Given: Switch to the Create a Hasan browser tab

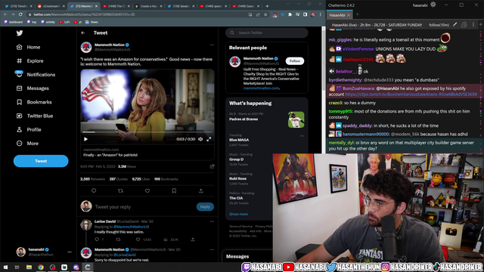Looking at the screenshot, I should (x=148, y=6).
